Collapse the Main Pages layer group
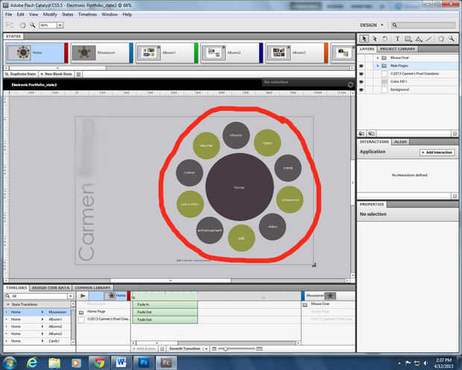 point(378,66)
